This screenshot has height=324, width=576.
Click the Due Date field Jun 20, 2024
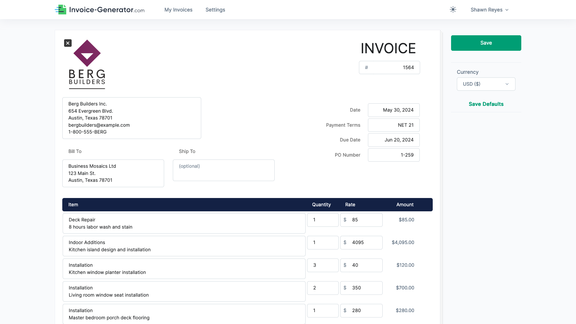coord(393,140)
